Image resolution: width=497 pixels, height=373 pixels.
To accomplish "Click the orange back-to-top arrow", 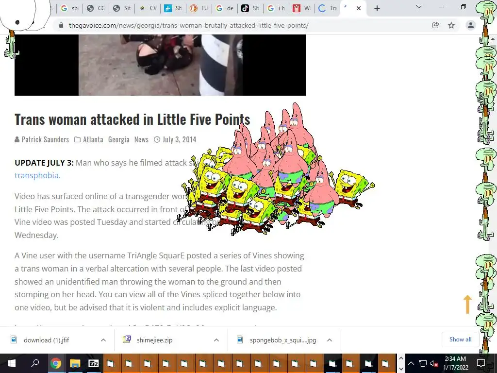I will (x=467, y=304).
